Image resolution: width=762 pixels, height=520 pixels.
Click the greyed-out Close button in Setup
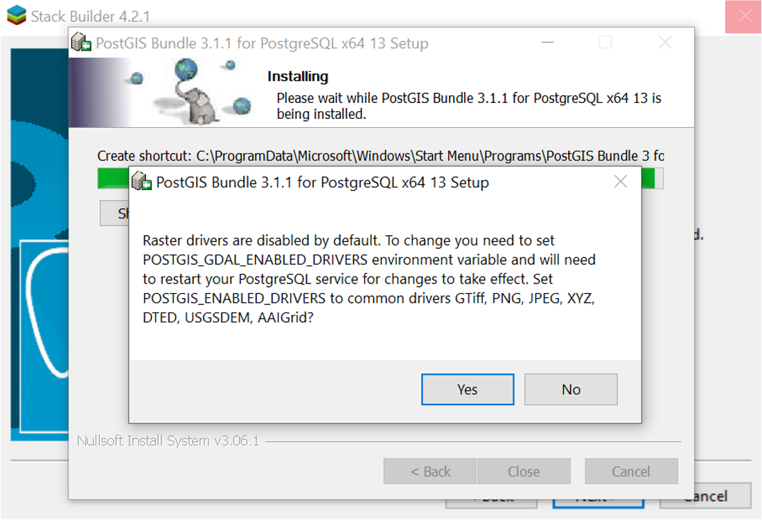524,472
